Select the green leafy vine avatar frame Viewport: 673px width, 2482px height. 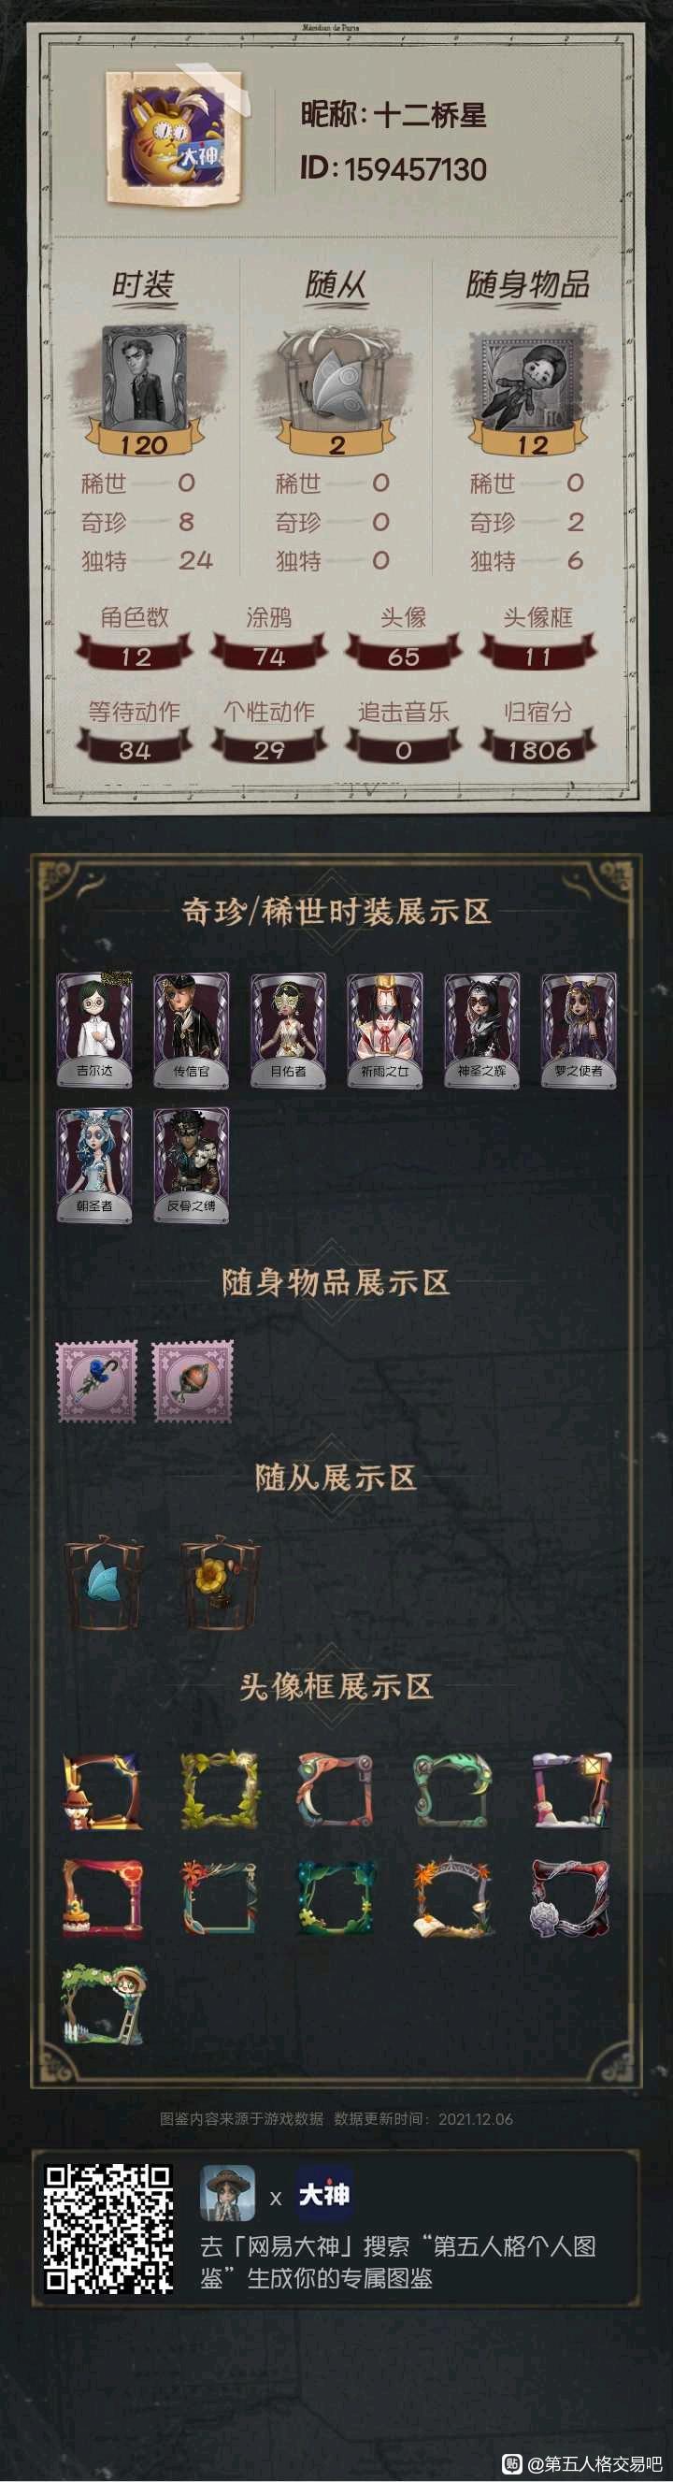pos(220,1790)
